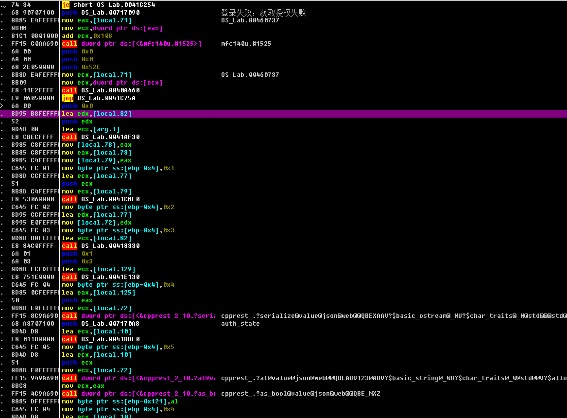Image resolution: width=567 pixels, height=418 pixels.
Task: Select 'mov byte ptr ss:[ebp-0x4],0x1' line
Action: coord(118,168)
